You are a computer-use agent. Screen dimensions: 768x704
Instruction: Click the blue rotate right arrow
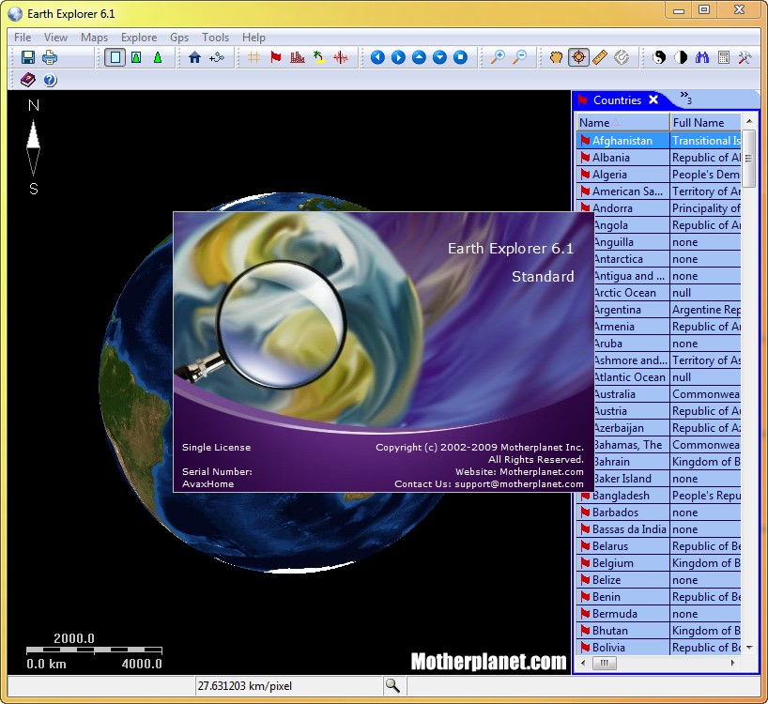pyautogui.click(x=398, y=57)
